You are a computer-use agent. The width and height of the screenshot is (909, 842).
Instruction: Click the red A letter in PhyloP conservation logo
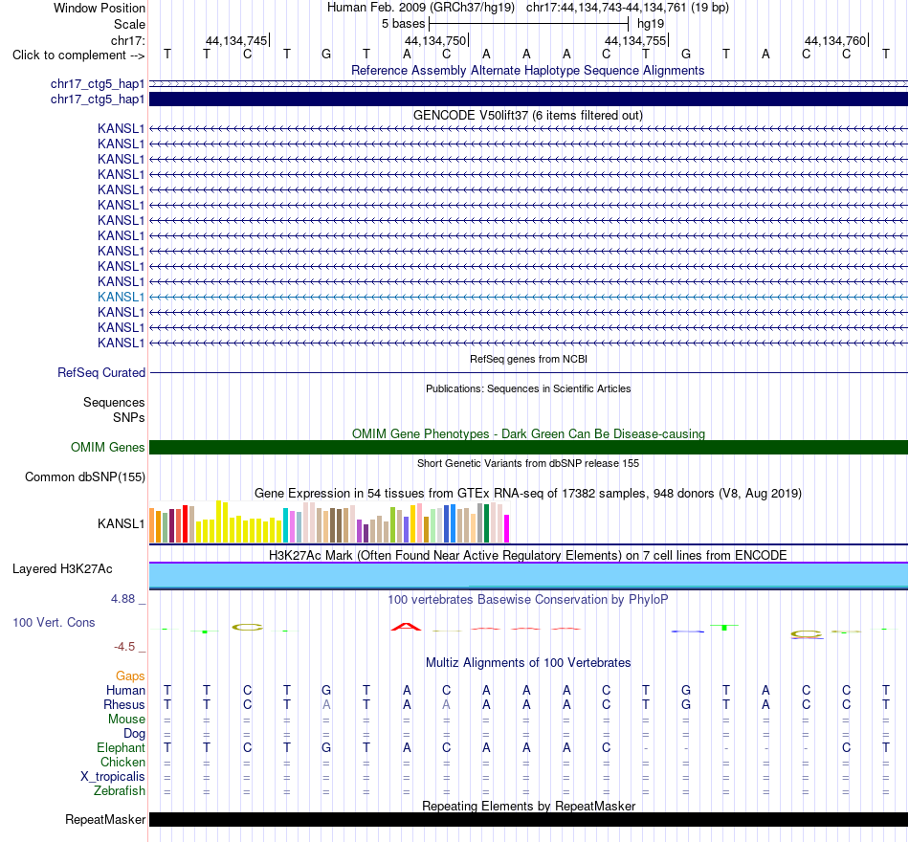(x=407, y=627)
